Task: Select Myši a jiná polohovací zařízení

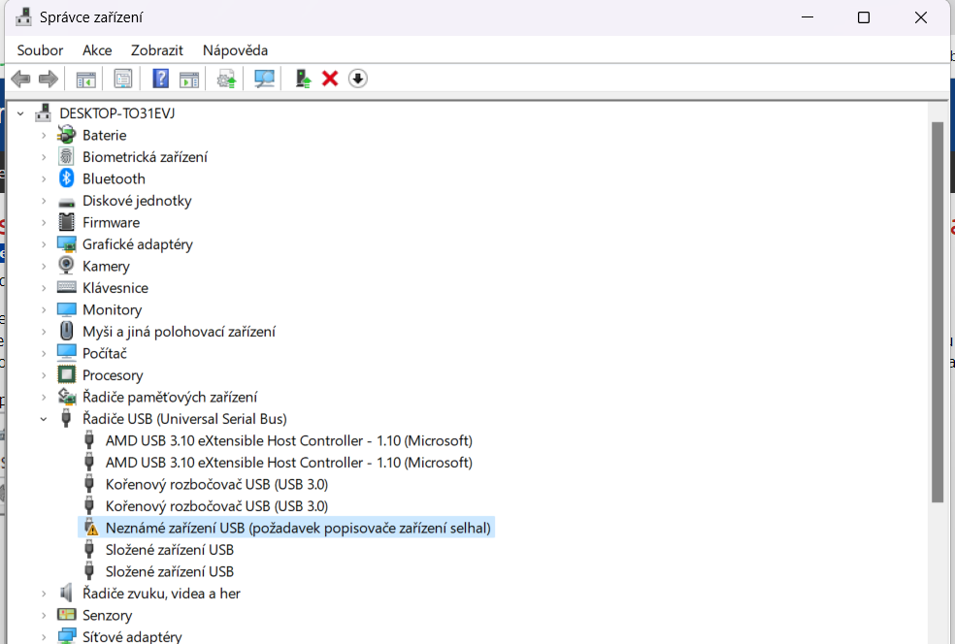Action: (179, 331)
